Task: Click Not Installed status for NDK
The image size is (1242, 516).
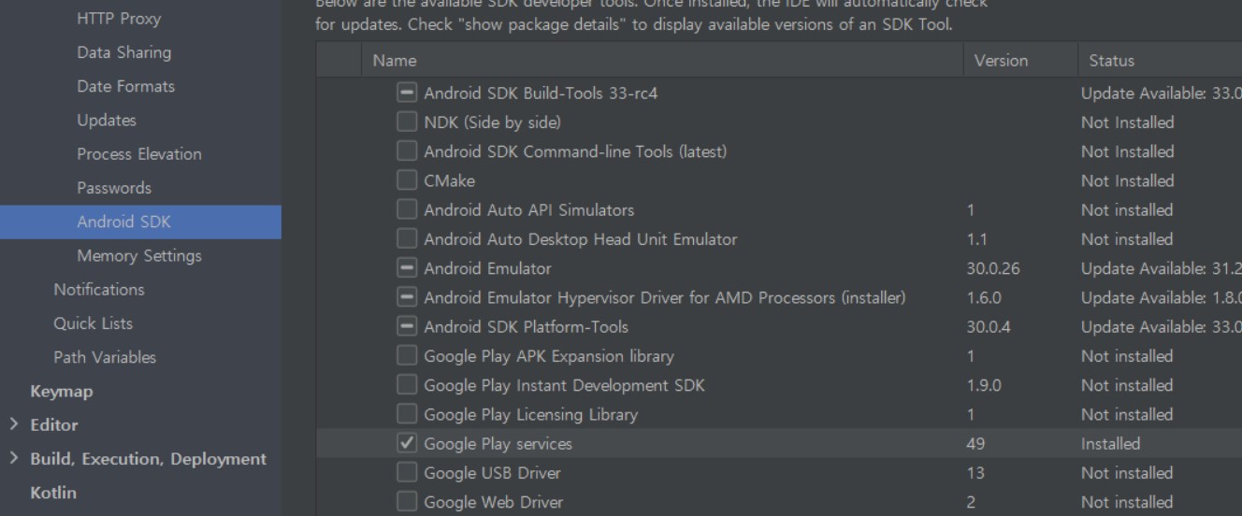Action: point(1128,122)
